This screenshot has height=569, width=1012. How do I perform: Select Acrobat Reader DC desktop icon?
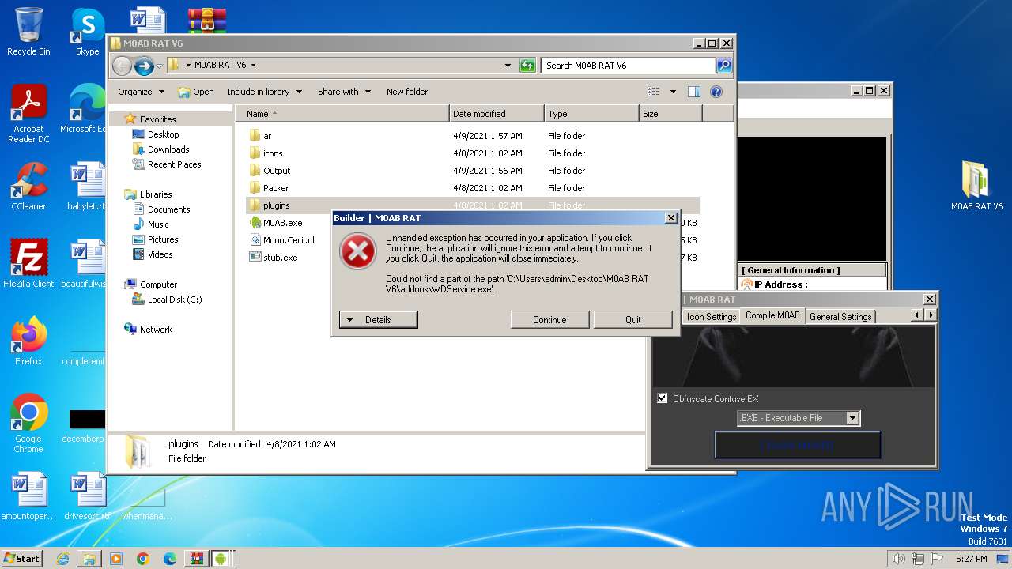[x=28, y=114]
